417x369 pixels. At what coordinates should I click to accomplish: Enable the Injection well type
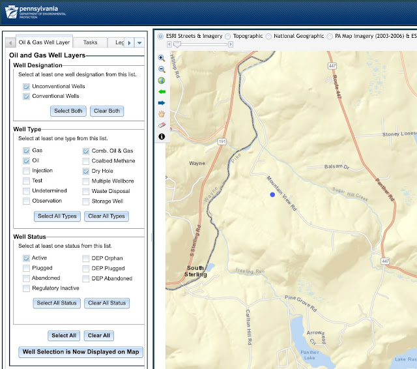[x=26, y=171]
